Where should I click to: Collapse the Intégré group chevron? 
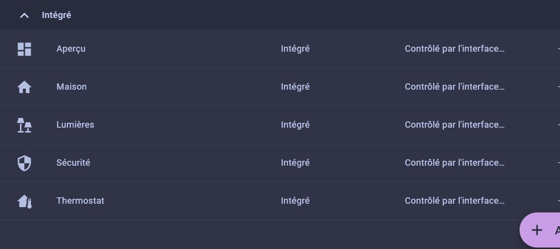(24, 16)
